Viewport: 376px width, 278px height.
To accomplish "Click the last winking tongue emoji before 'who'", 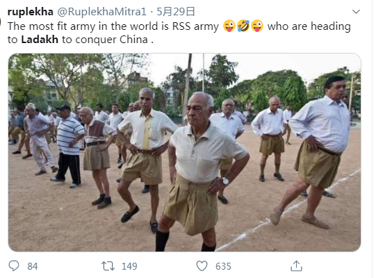I will pyautogui.click(x=257, y=26).
